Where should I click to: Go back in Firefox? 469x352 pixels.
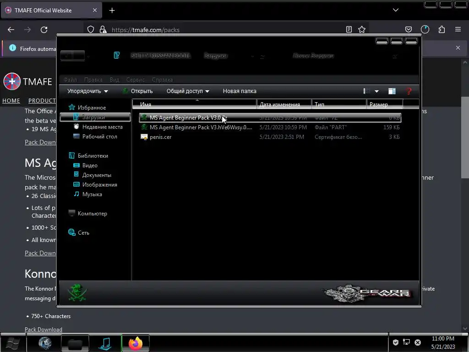[x=11, y=30]
